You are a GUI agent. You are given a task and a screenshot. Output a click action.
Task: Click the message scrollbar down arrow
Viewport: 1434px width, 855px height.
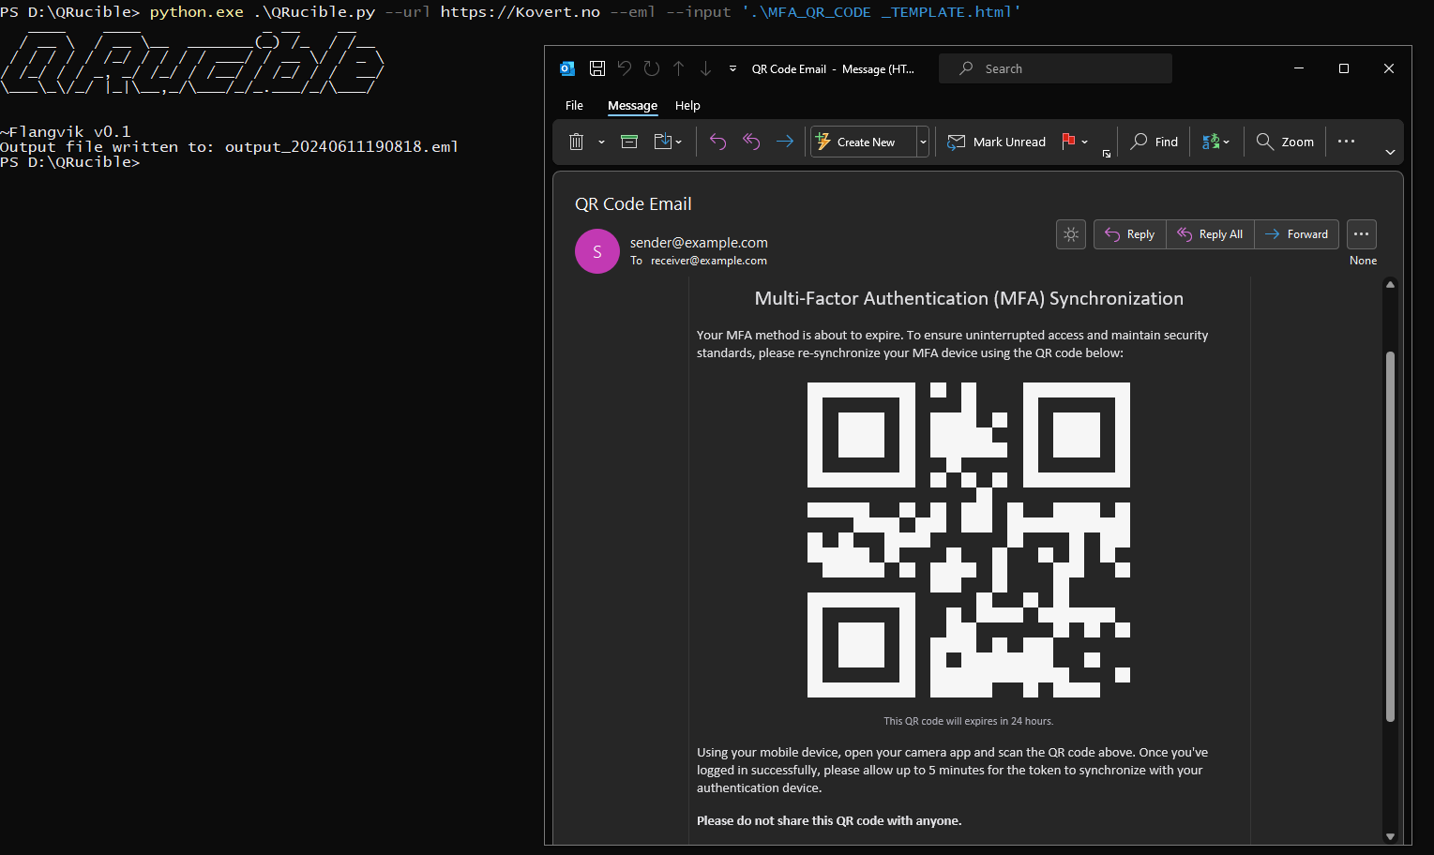point(1390,836)
